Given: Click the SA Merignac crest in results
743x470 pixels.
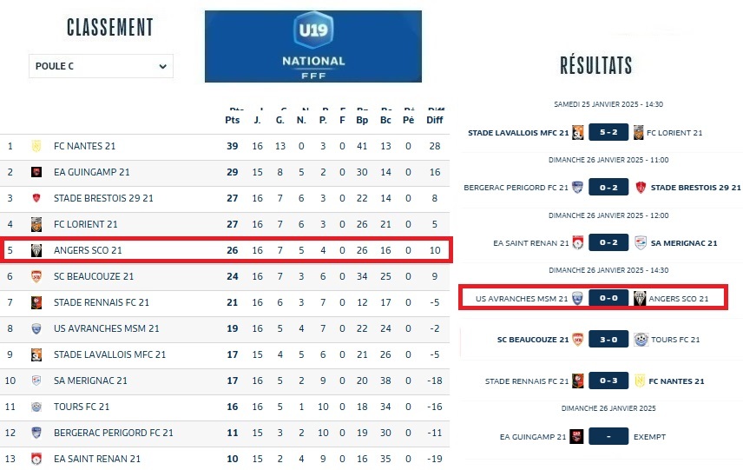Looking at the screenshot, I should point(641,243).
